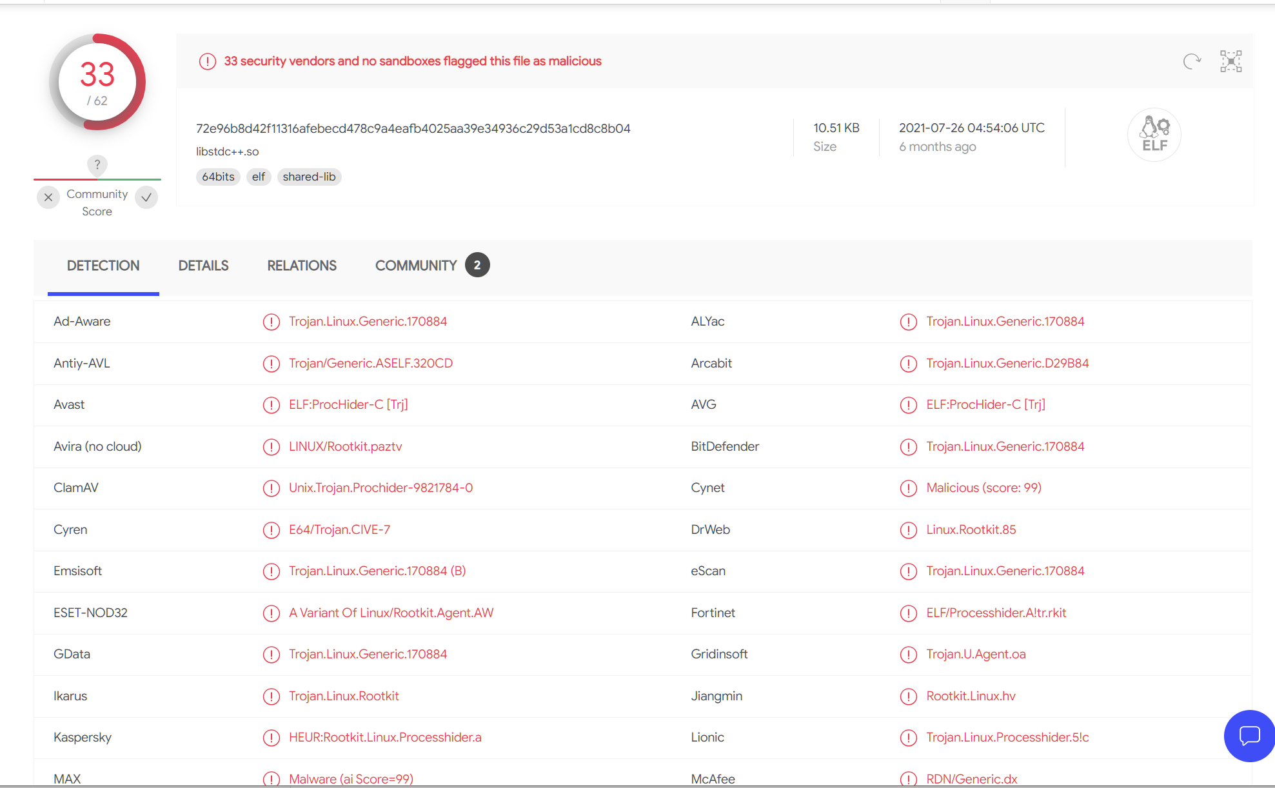Click Cynet's Malicious (score: 99) result
Image resolution: width=1275 pixels, height=788 pixels.
[x=983, y=488]
